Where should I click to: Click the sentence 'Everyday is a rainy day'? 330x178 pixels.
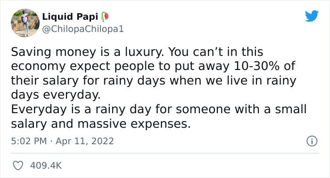81,109
